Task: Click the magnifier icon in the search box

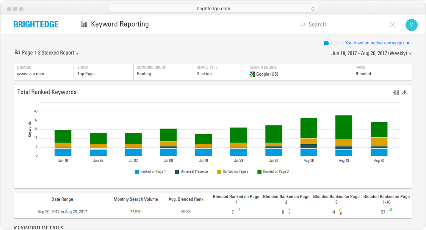Action: click(303, 25)
